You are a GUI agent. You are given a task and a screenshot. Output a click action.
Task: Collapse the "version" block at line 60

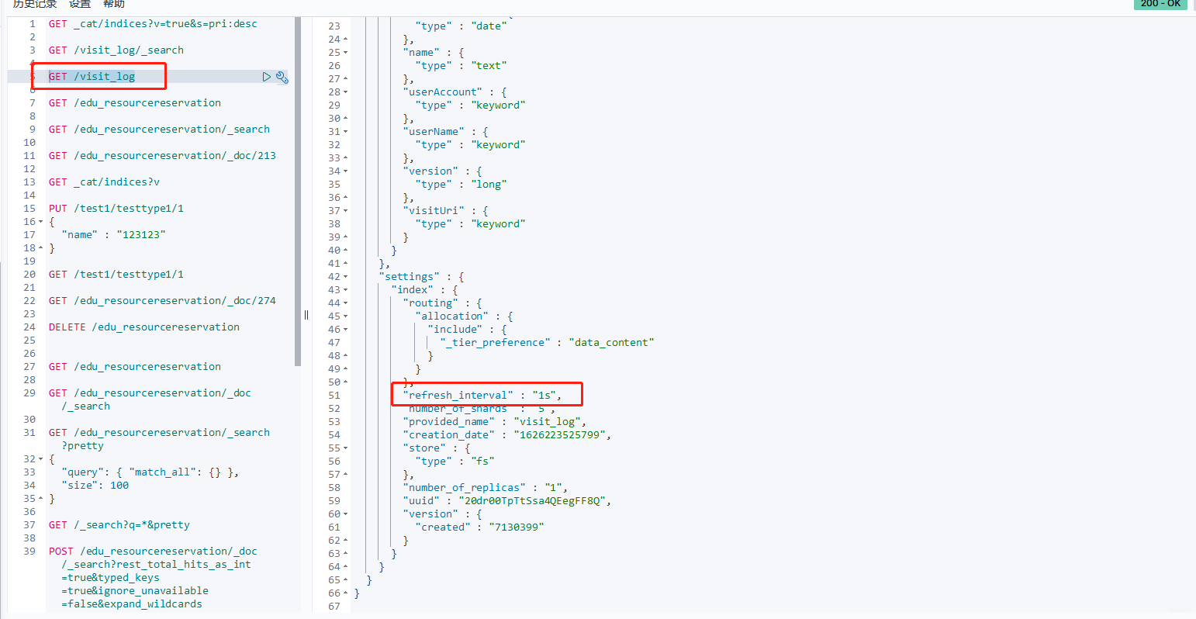(346, 514)
